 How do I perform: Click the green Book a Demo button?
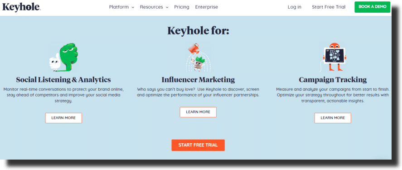[372, 7]
